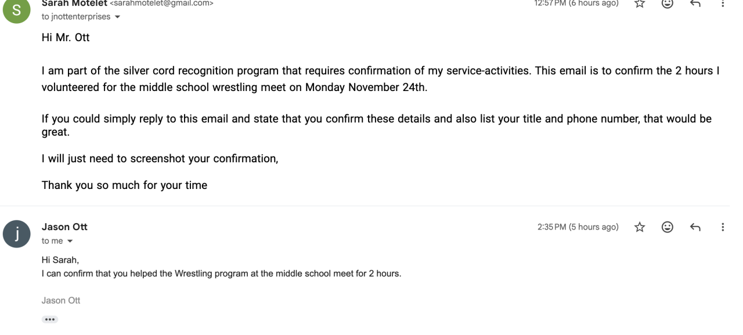
Task: Star Sarah Motelet's email message
Action: tap(640, 3)
